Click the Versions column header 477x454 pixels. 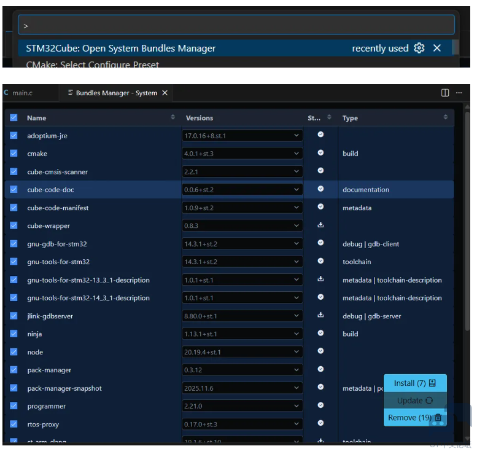tap(200, 118)
